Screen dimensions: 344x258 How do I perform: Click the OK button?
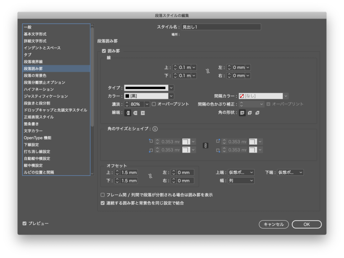pyautogui.click(x=307, y=224)
